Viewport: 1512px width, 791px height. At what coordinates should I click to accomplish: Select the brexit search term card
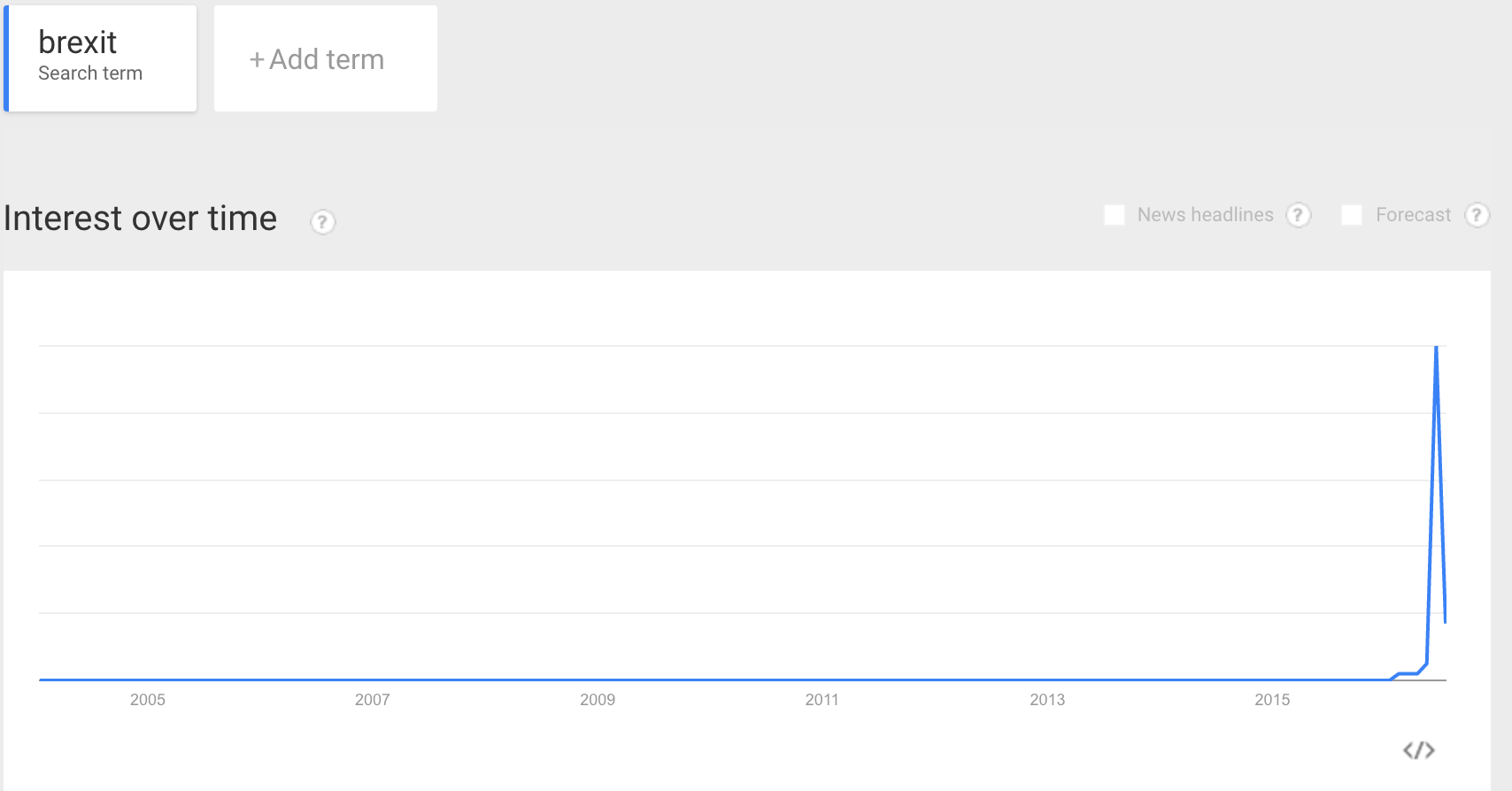tap(100, 58)
